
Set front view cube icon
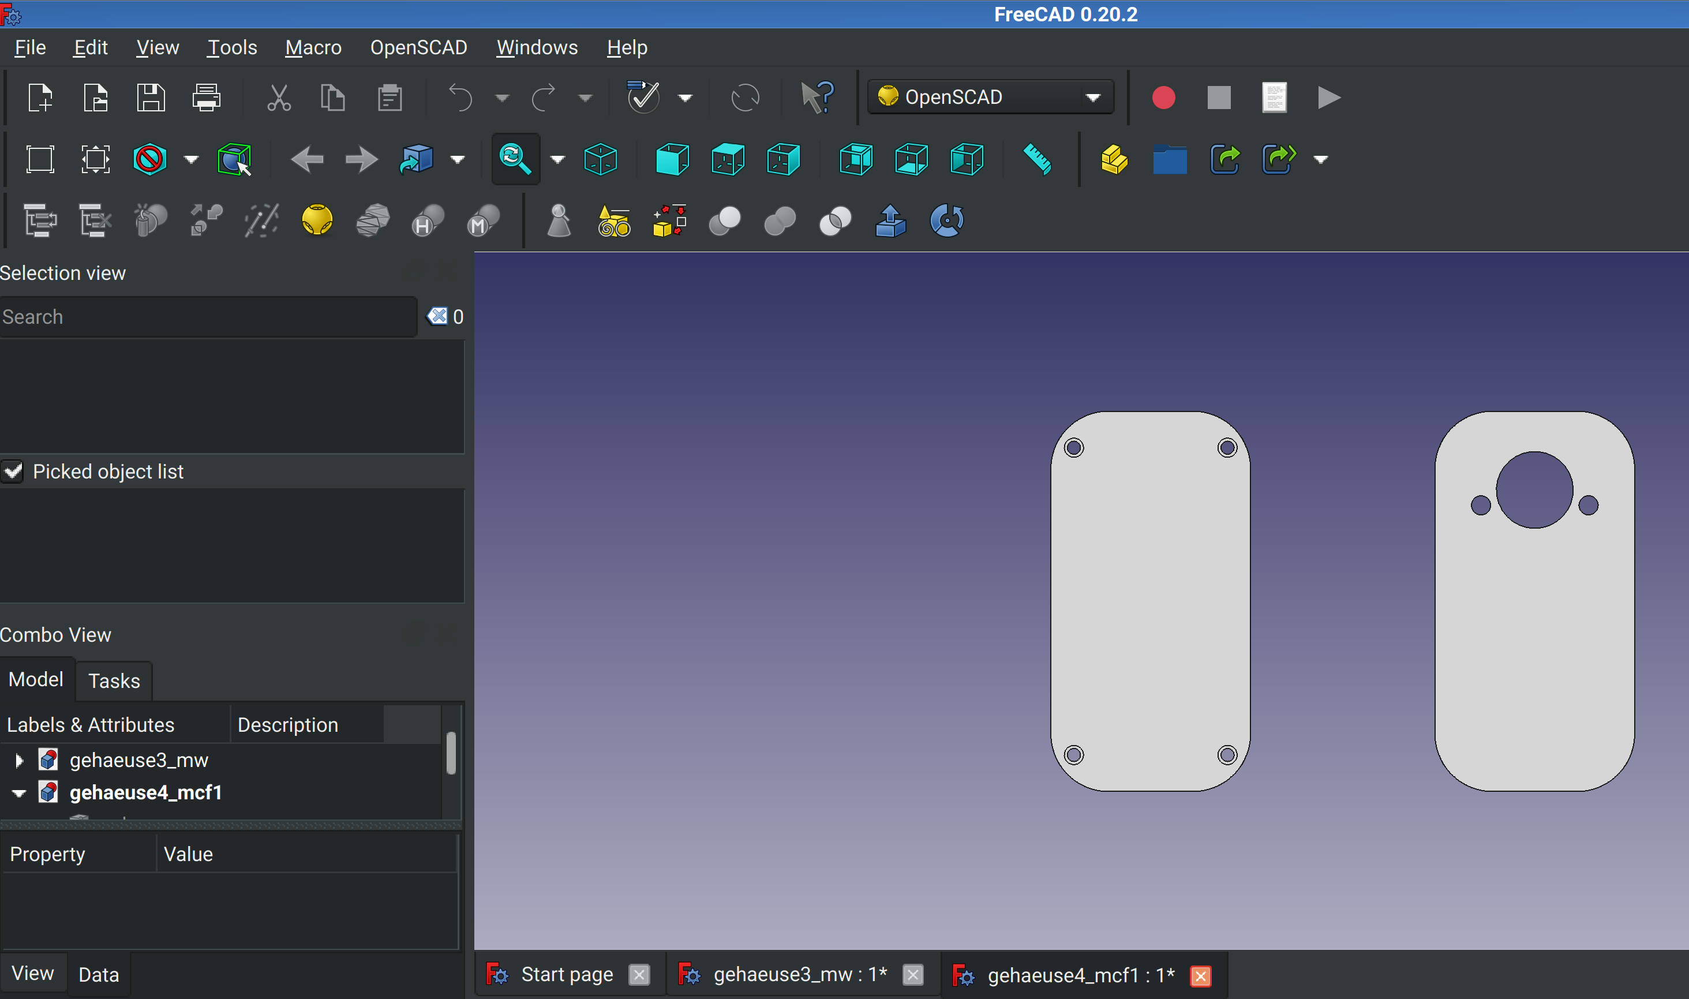pyautogui.click(x=672, y=159)
